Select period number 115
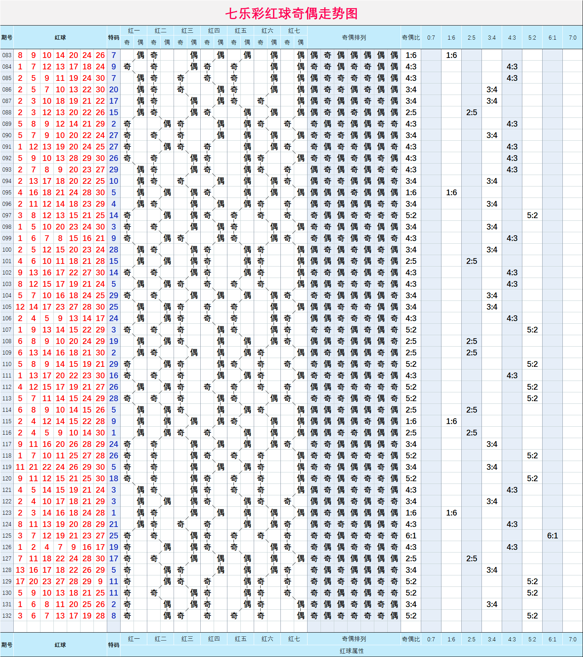Image resolution: width=583 pixels, height=657 pixels. click(7, 421)
